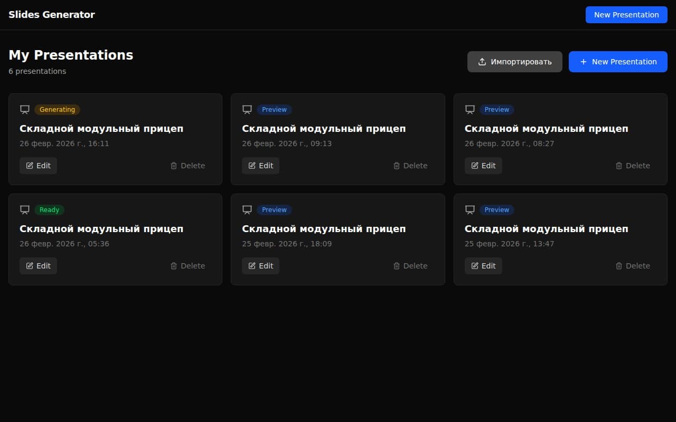Open the presentation card dated 25 февр. 13:47
Viewport: 676px width, 422px height.
point(560,239)
